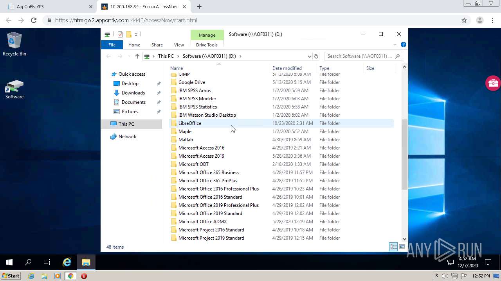The width and height of the screenshot is (501, 281).
Task: Expand the ribbon using the chevron
Action: point(395,45)
